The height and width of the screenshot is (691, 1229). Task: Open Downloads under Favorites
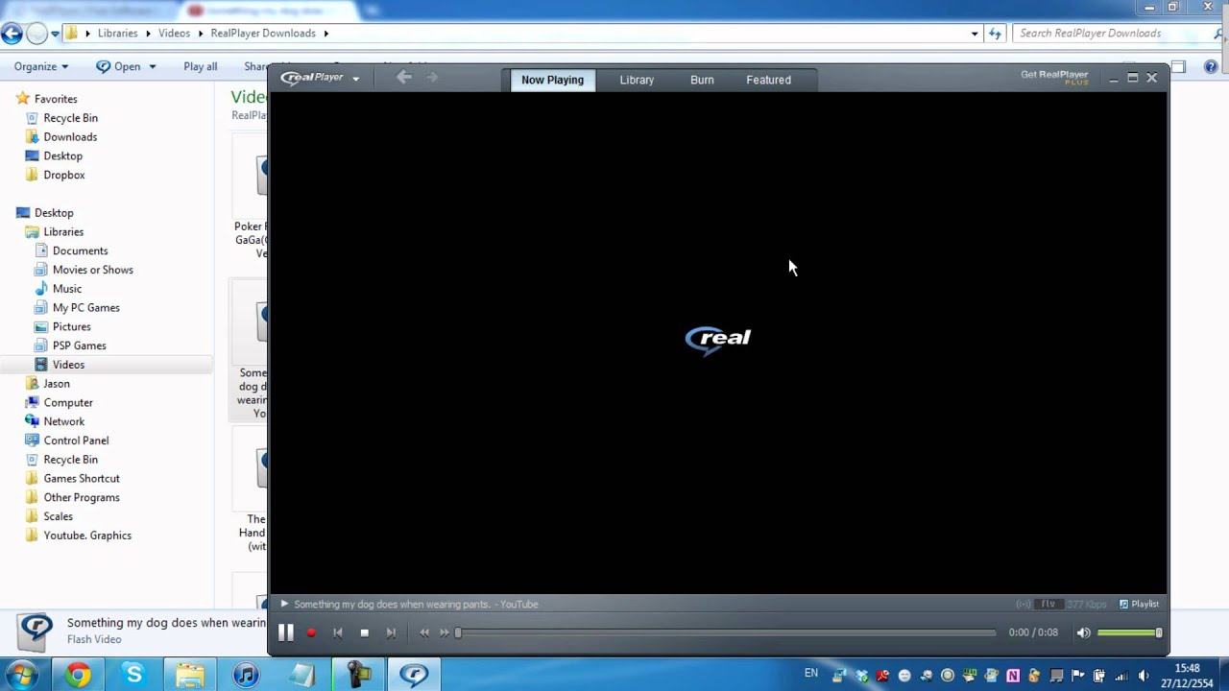pyautogui.click(x=70, y=136)
